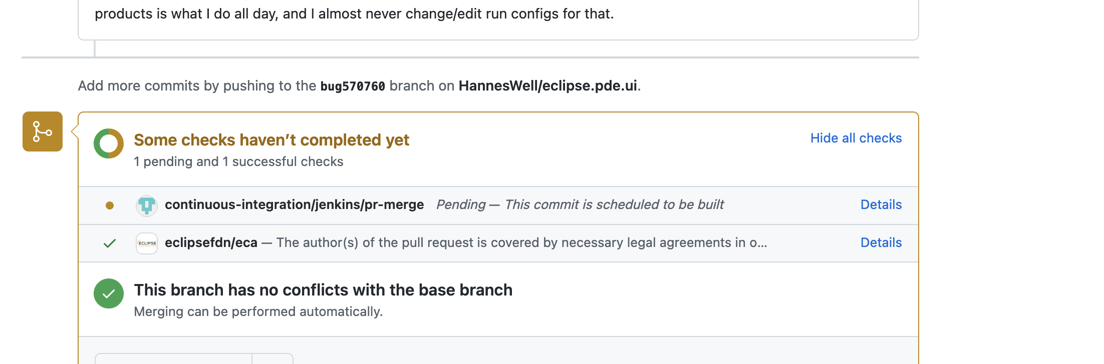Click the green checkmark beside eclipsefdn/eca
This screenshot has height=364, width=1104.
[110, 243]
